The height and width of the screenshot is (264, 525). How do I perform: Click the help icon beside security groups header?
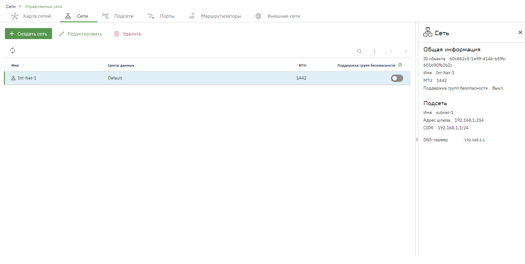(400, 65)
